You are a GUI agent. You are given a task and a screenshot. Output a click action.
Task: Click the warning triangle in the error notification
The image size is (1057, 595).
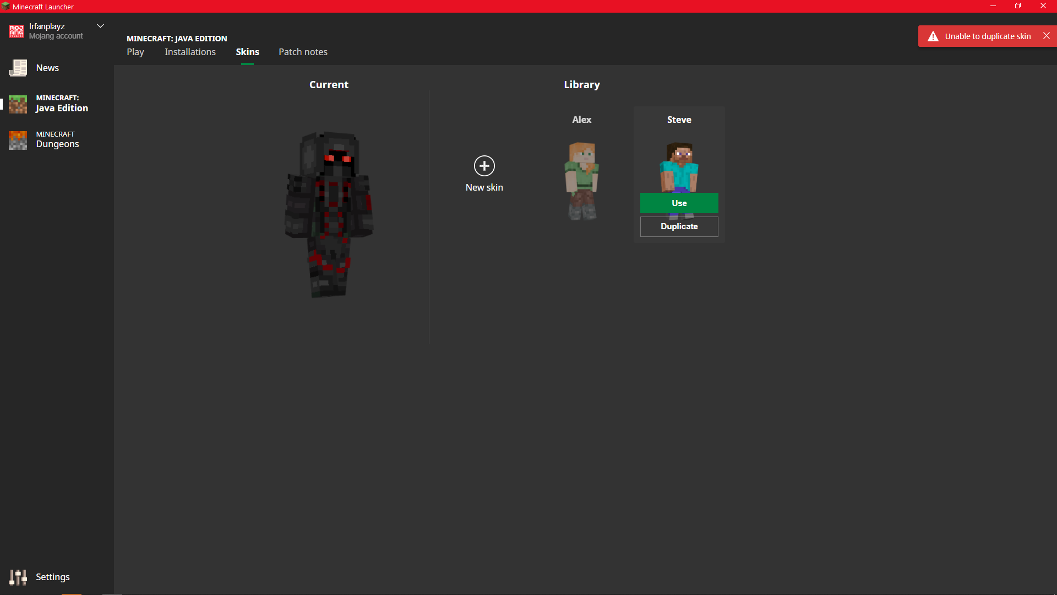click(x=933, y=36)
